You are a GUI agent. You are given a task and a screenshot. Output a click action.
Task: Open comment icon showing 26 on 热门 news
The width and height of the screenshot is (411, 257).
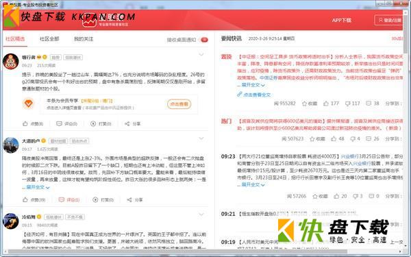(369, 138)
